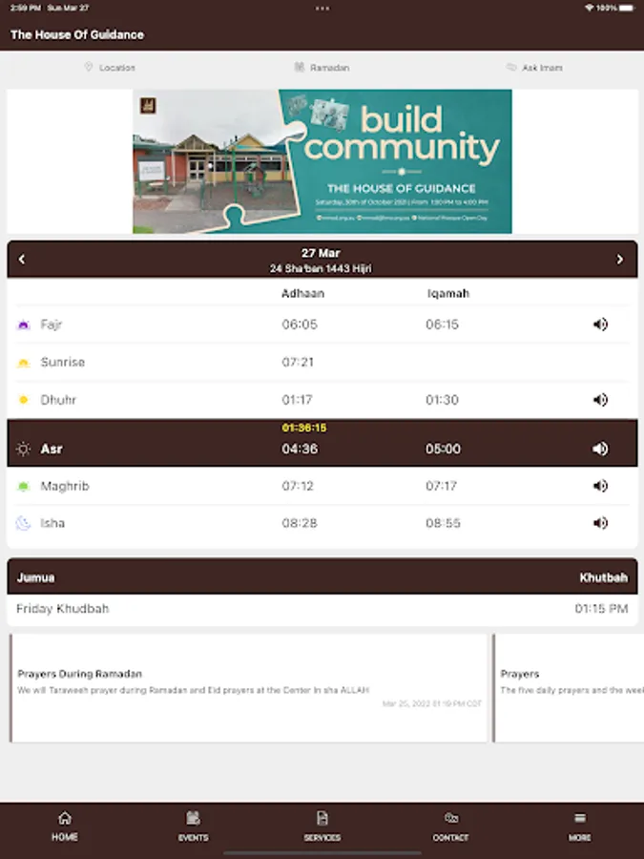Tap the Location pin icon

(88, 67)
